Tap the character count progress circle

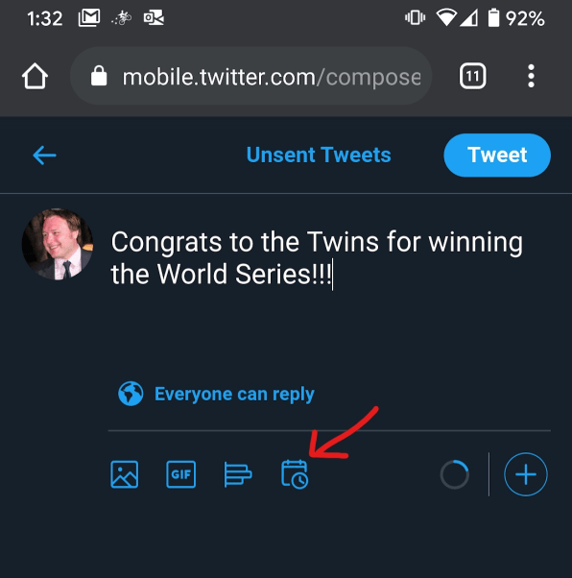tap(454, 474)
